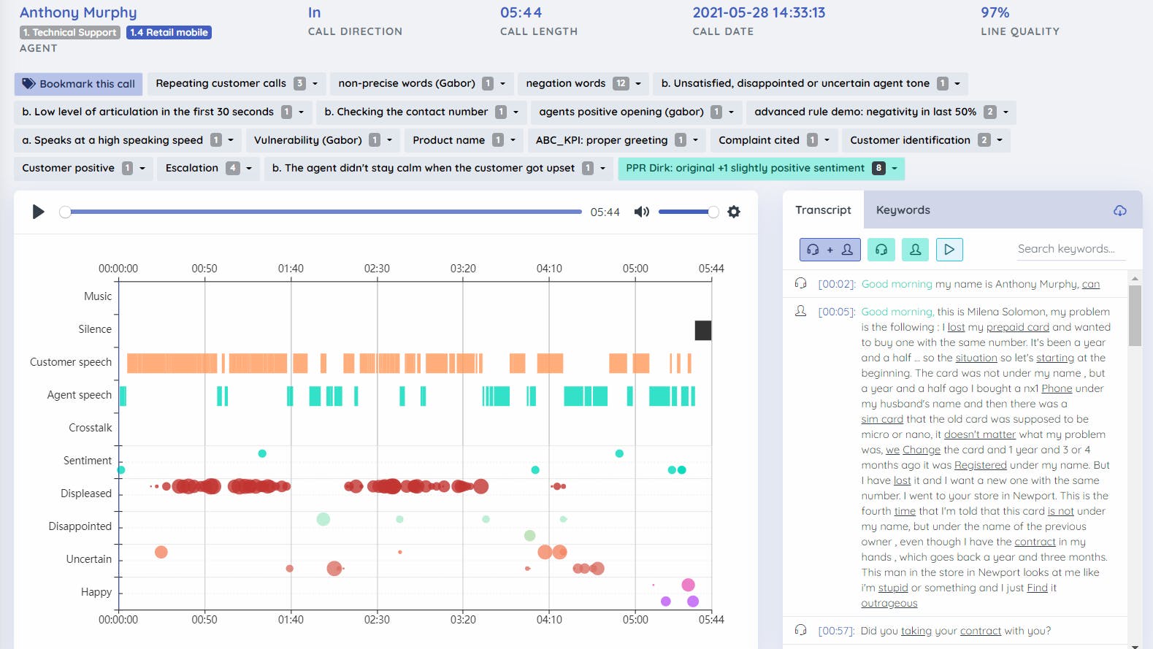Screen dimensions: 1153x649
Task: Click the 1. Technical Support badge
Action: (70, 32)
